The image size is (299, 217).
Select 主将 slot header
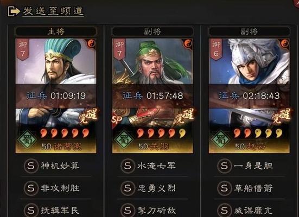(x=56, y=31)
